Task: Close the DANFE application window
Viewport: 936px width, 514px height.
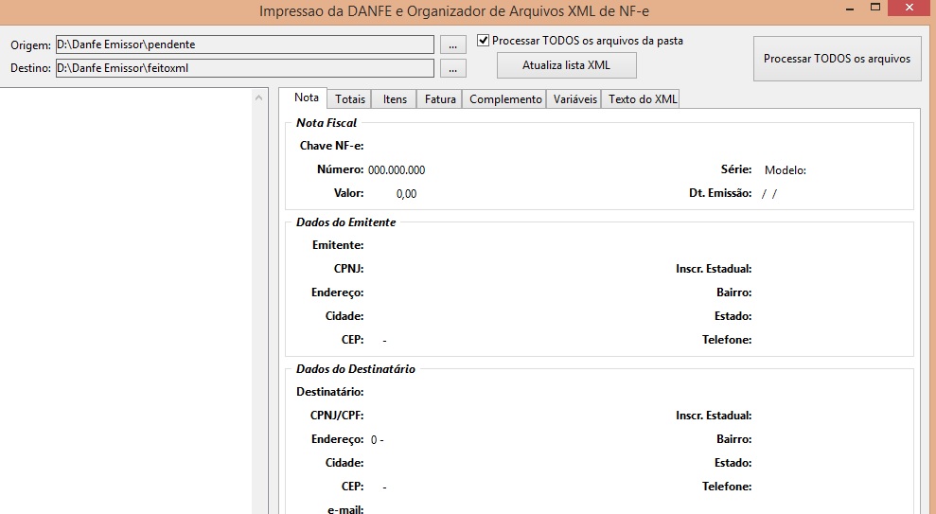Action: coord(914,8)
